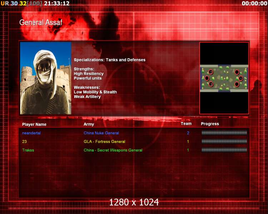Click team number in player 23's row
Screen dimensions: 268x214
(188, 142)
